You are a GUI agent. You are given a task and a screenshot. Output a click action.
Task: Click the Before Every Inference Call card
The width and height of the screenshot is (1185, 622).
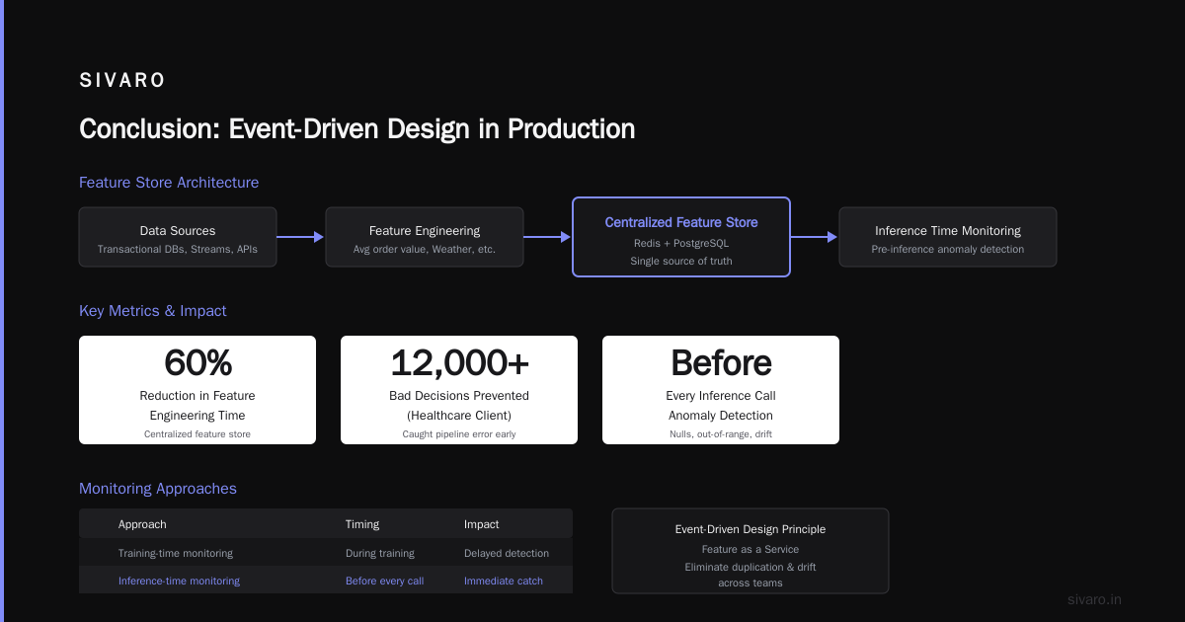721,390
